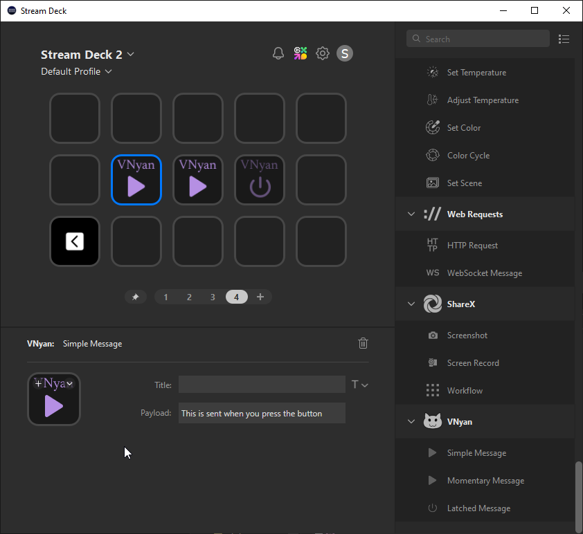Toggle the actions list view icon

[x=564, y=39]
